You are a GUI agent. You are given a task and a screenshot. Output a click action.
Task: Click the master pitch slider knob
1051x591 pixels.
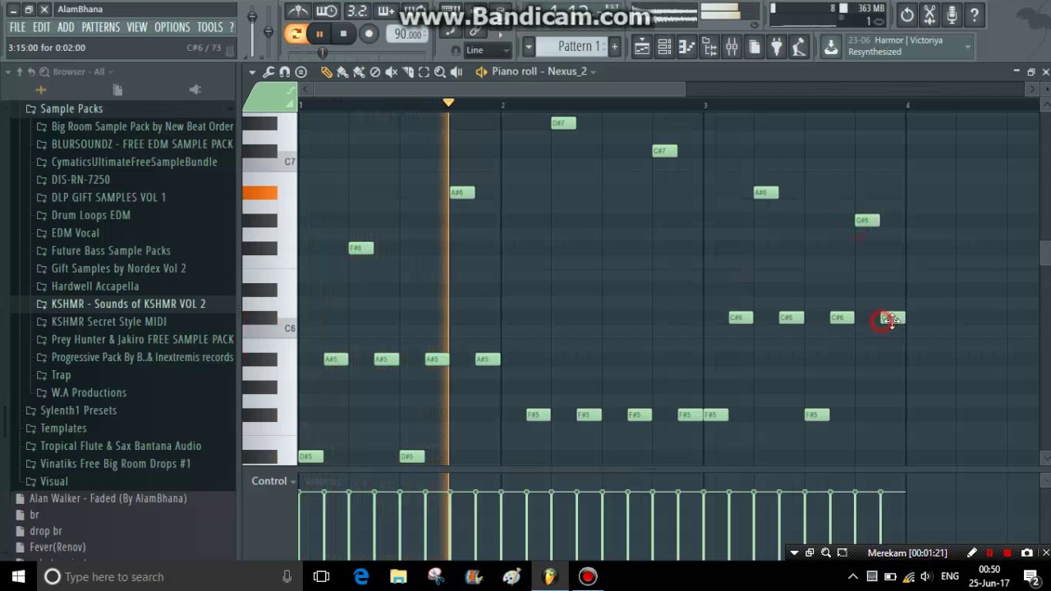(268, 32)
